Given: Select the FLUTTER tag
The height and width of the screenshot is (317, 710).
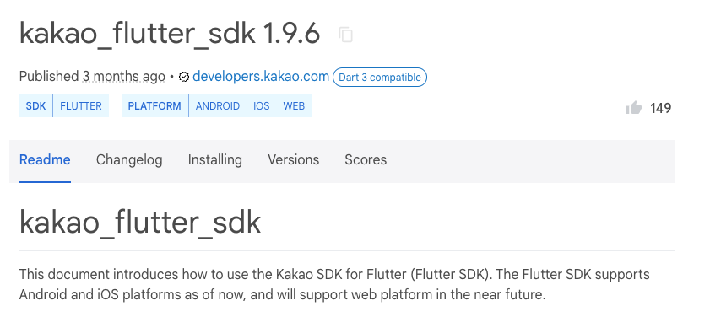Looking at the screenshot, I should coord(81,106).
